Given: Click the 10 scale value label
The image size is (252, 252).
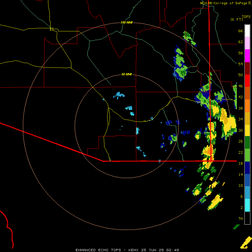Looking at the screenshot, I should point(241,185).
